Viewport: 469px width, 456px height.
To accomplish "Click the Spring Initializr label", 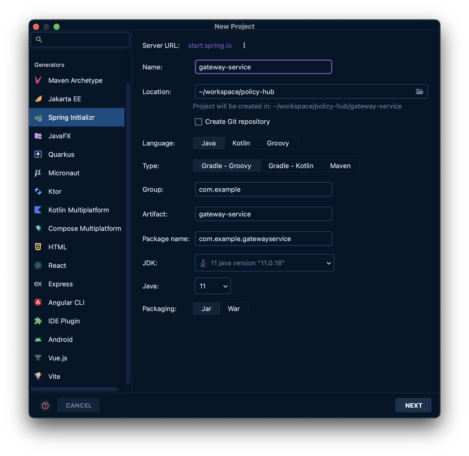I will 71,117.
